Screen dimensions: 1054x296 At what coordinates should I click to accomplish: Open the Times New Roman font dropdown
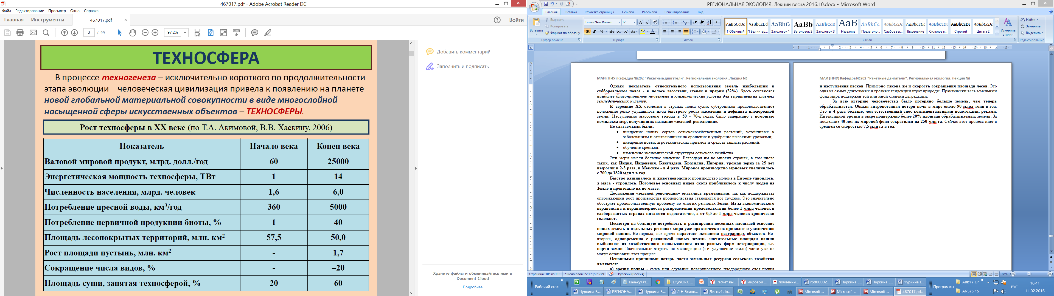click(619, 22)
